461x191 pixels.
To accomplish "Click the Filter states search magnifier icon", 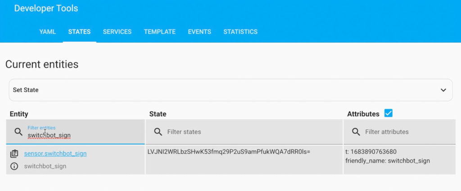I will point(158,132).
